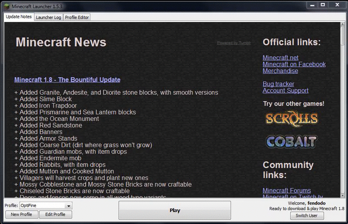348x224 pixels.
Task: Click the scrollbar up arrow
Action: click(342, 24)
